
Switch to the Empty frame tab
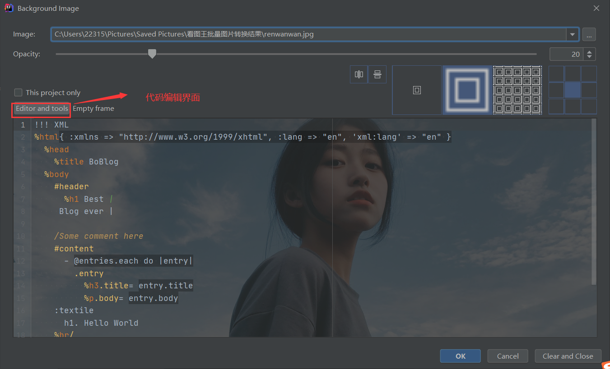(93, 108)
